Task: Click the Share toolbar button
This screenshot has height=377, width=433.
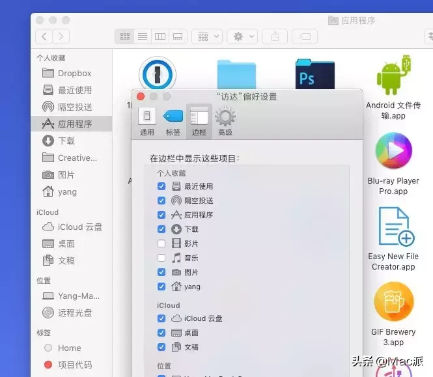Action: coord(275,36)
